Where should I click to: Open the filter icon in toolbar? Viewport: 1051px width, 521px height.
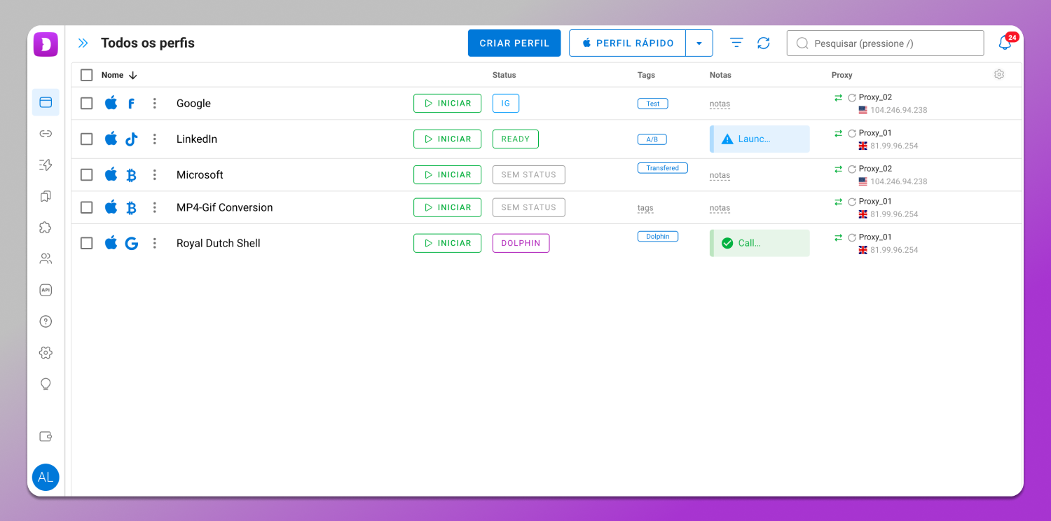tap(736, 43)
